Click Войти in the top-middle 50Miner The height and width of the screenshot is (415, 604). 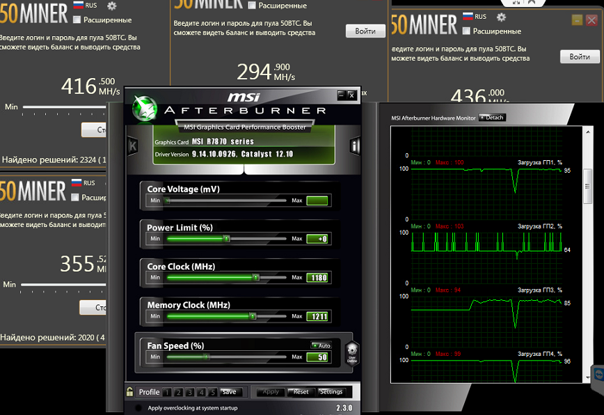click(x=365, y=31)
